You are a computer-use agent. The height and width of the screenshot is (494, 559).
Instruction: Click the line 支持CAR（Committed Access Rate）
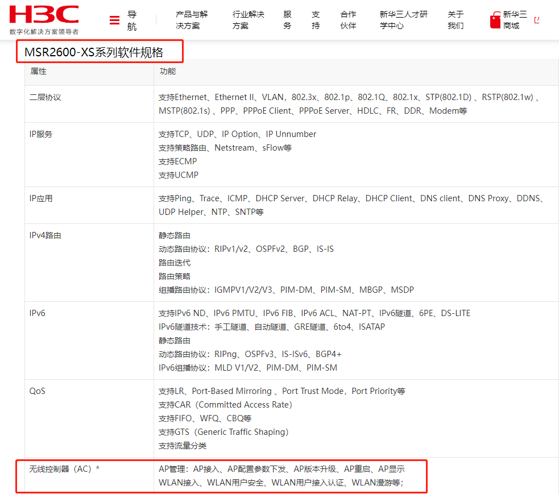(x=225, y=405)
